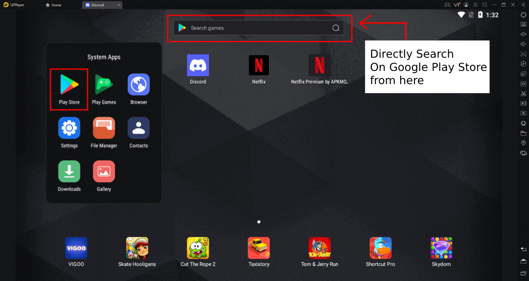Launch Cut The Rope 2

pos(198,248)
